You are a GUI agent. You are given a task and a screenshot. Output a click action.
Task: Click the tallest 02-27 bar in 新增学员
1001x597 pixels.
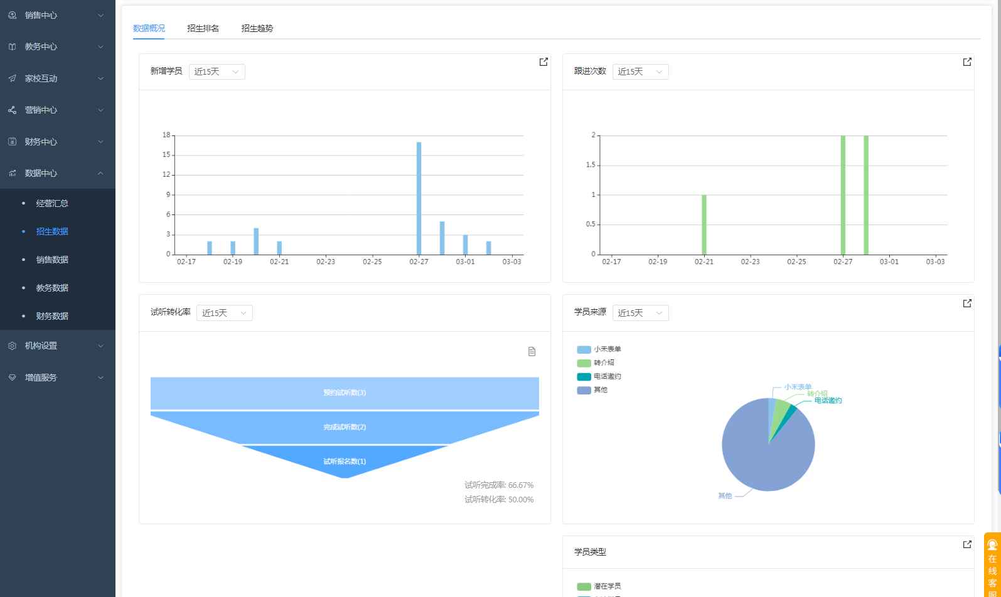419,198
